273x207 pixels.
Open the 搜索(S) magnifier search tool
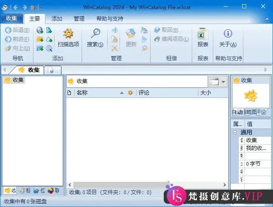(95, 38)
